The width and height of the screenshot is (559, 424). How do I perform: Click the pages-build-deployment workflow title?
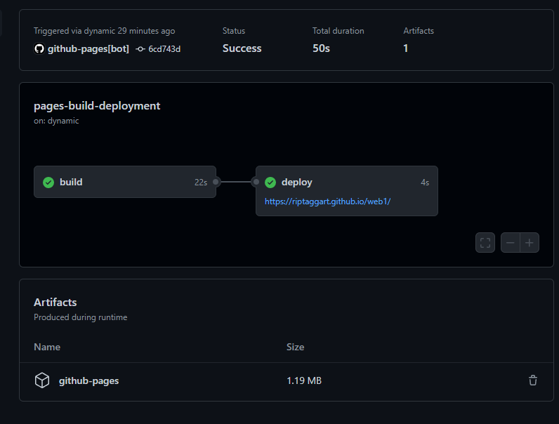97,106
